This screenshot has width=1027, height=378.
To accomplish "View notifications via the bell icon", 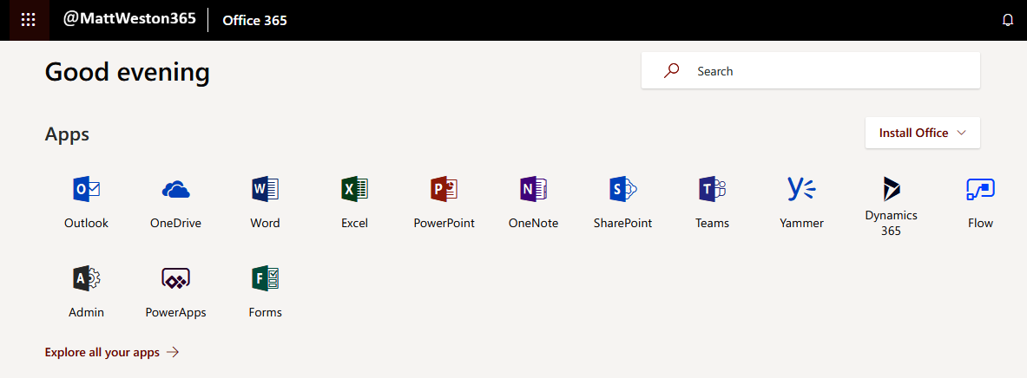I will tap(1008, 20).
